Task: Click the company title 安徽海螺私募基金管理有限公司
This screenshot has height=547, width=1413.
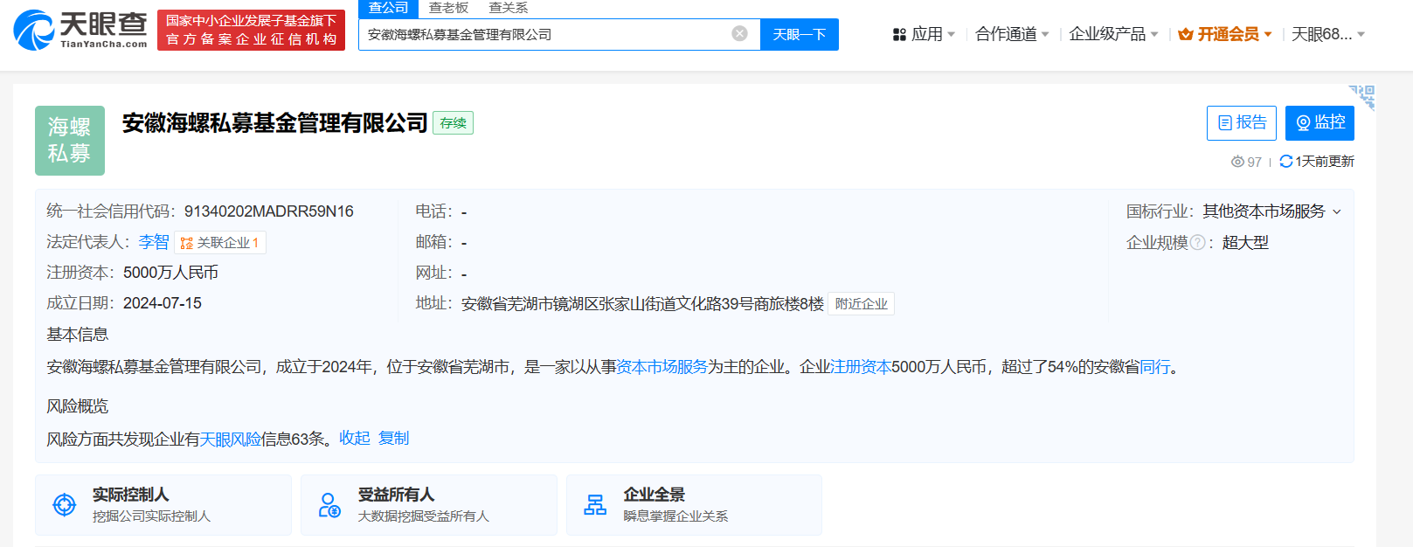Action: (275, 123)
